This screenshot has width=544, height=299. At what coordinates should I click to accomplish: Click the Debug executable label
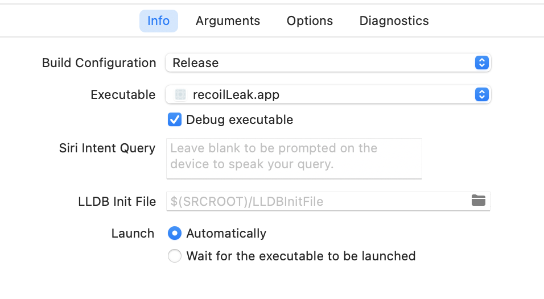[240, 120]
